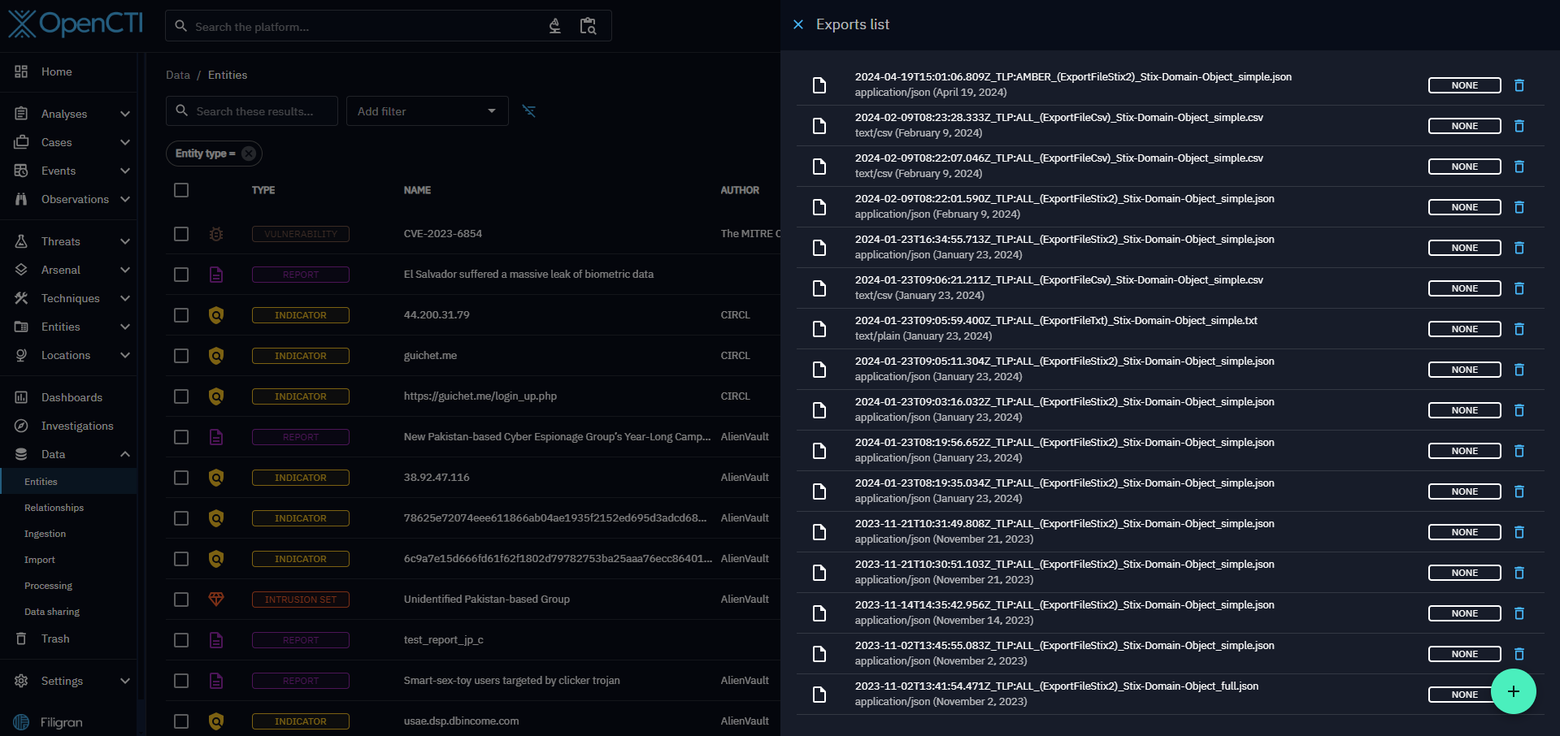This screenshot has width=1560, height=736.
Task: Click NONE marking on first export
Action: coord(1464,85)
